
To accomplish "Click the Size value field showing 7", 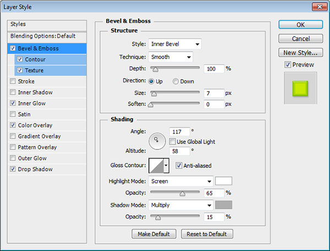I will tap(214, 93).
